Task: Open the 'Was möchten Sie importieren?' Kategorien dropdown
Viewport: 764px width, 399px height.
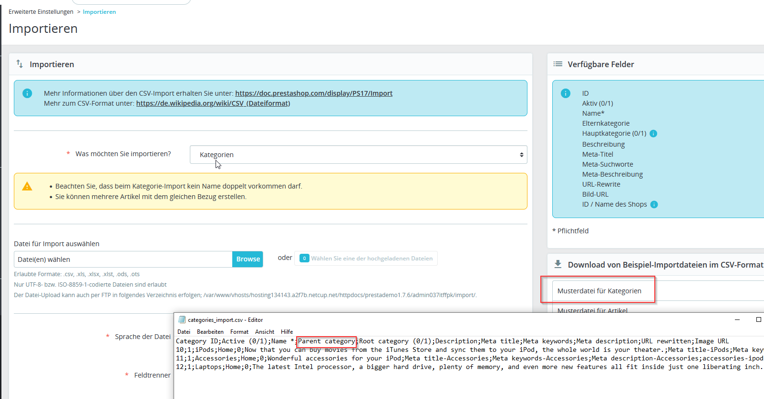Action: tap(359, 155)
